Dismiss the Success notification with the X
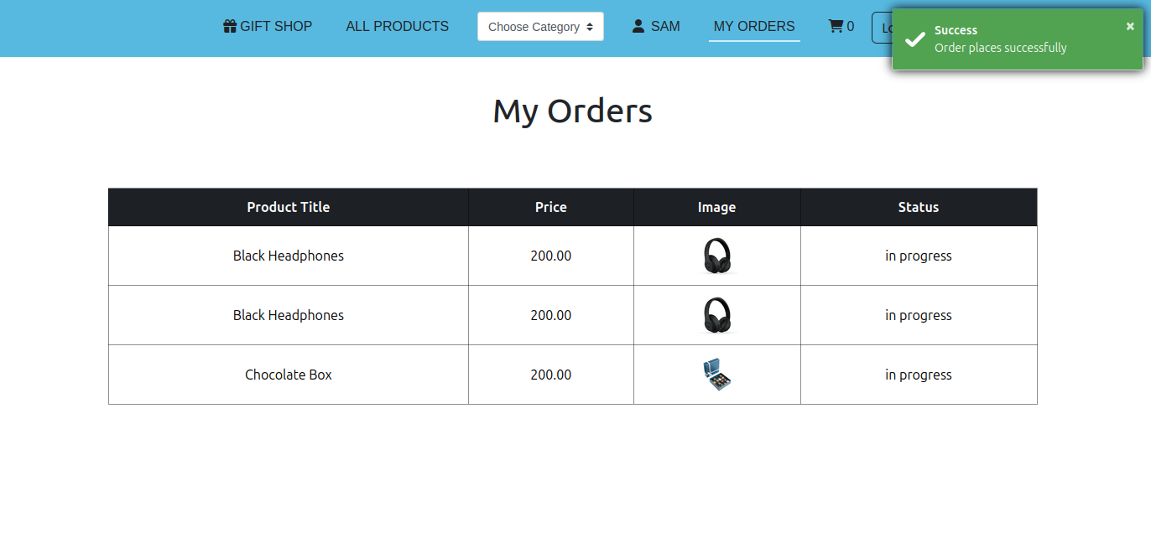 [1130, 26]
